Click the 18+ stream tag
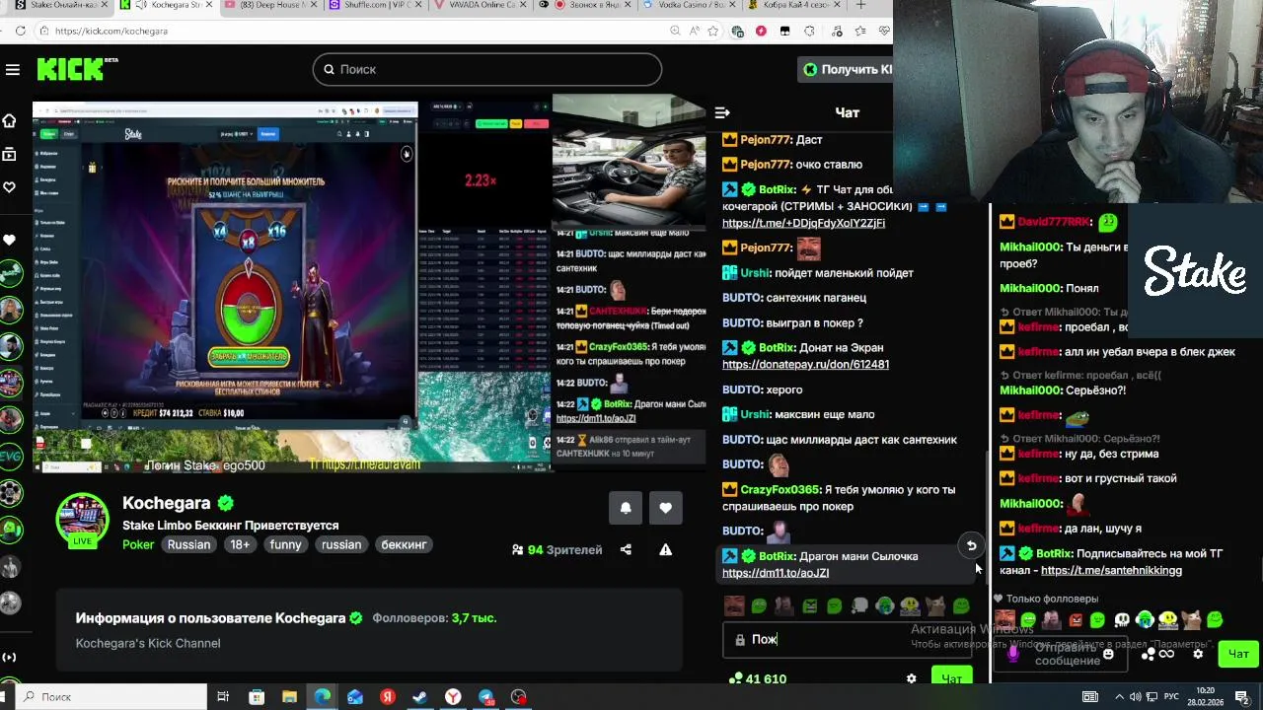The image size is (1263, 710). [x=240, y=544]
